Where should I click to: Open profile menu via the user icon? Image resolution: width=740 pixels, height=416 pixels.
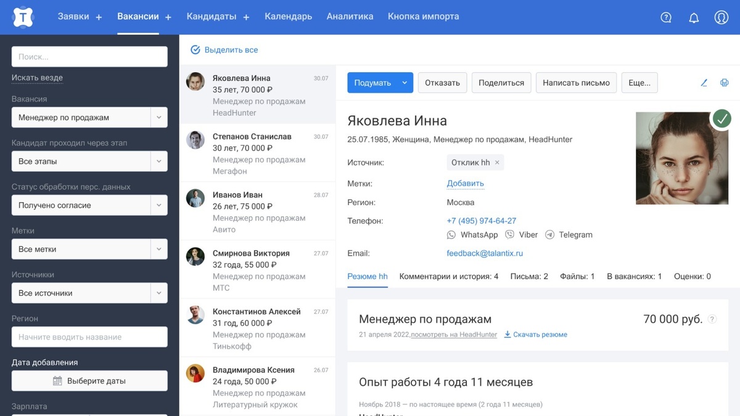click(x=721, y=17)
